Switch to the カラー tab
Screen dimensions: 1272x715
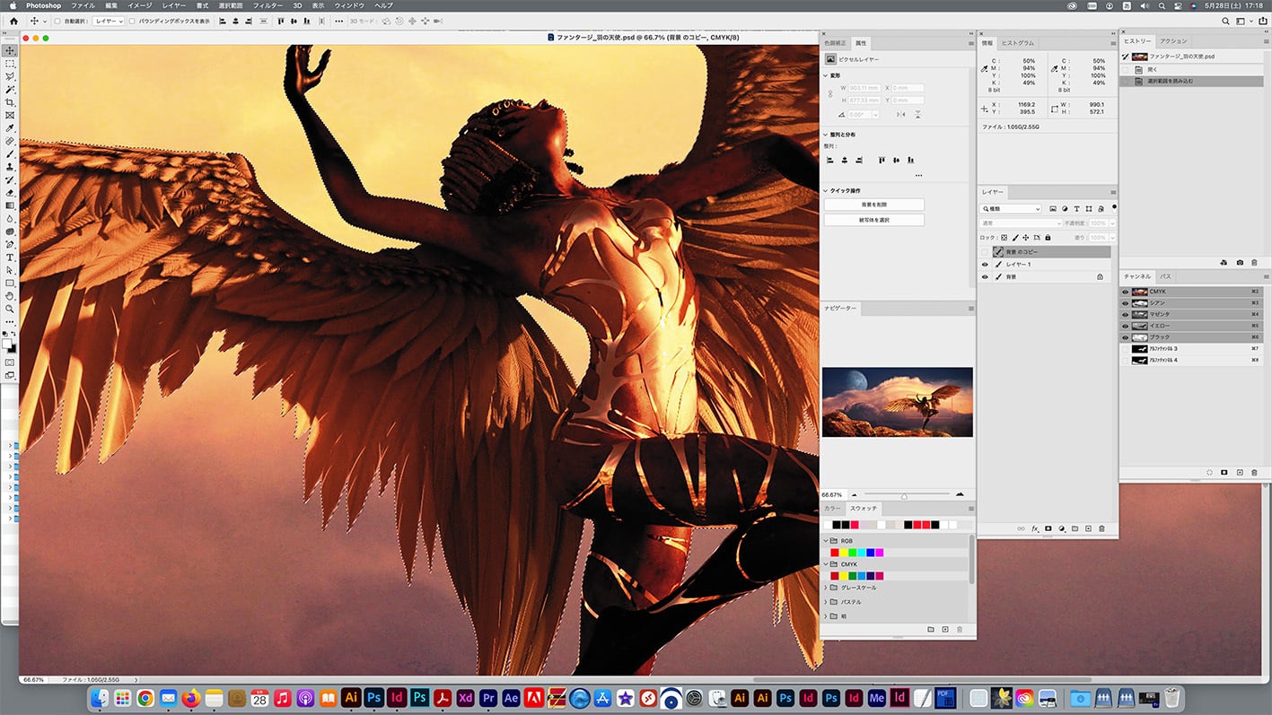(x=833, y=509)
